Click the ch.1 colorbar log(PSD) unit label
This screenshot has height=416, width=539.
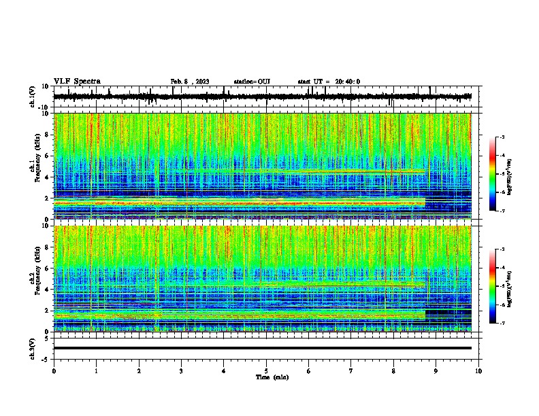pyautogui.click(x=510, y=177)
